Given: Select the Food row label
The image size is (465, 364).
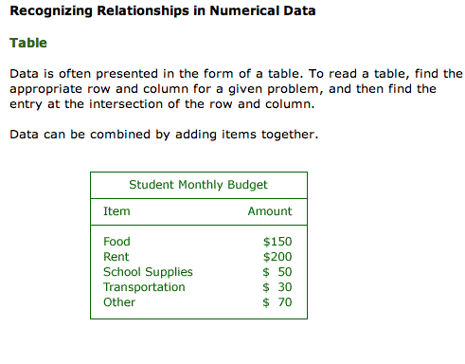Looking at the screenshot, I should click(116, 242).
